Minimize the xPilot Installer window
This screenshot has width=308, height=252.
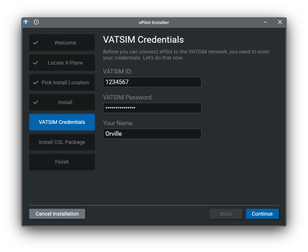[x=265, y=22]
